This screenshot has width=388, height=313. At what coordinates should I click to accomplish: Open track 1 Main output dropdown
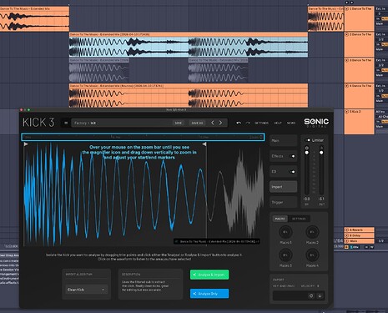[381, 24]
